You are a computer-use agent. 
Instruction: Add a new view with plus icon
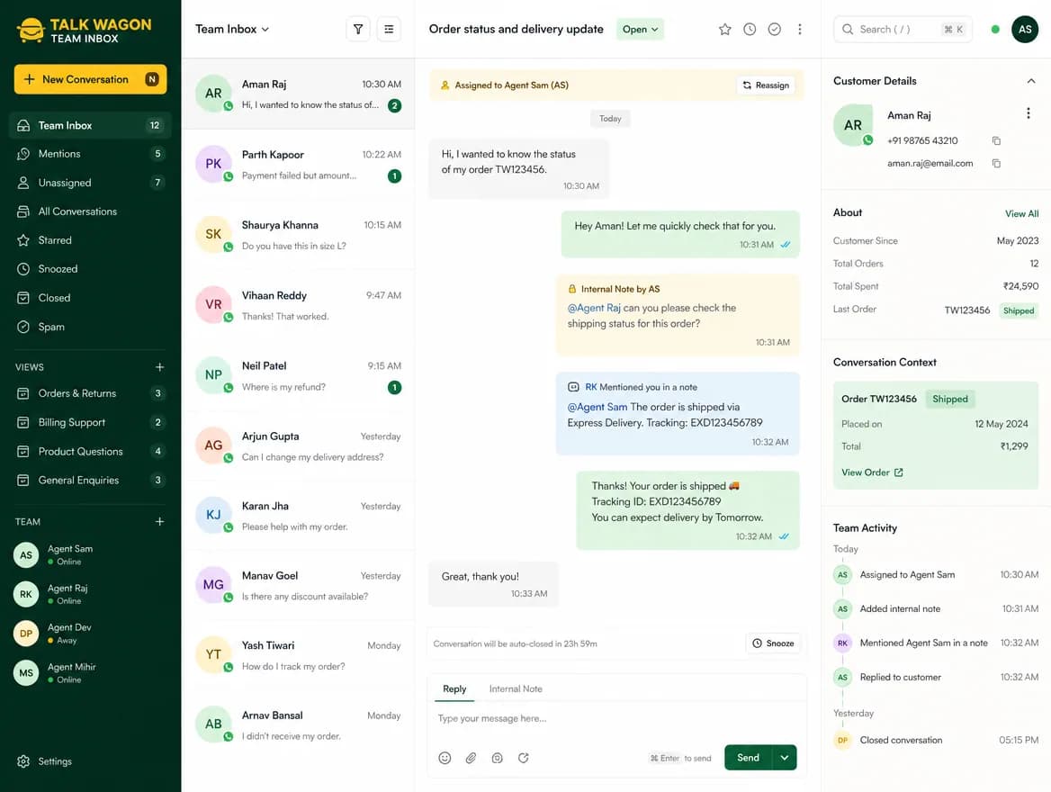pos(159,367)
